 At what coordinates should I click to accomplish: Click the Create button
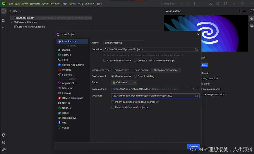pyautogui.click(x=193, y=146)
